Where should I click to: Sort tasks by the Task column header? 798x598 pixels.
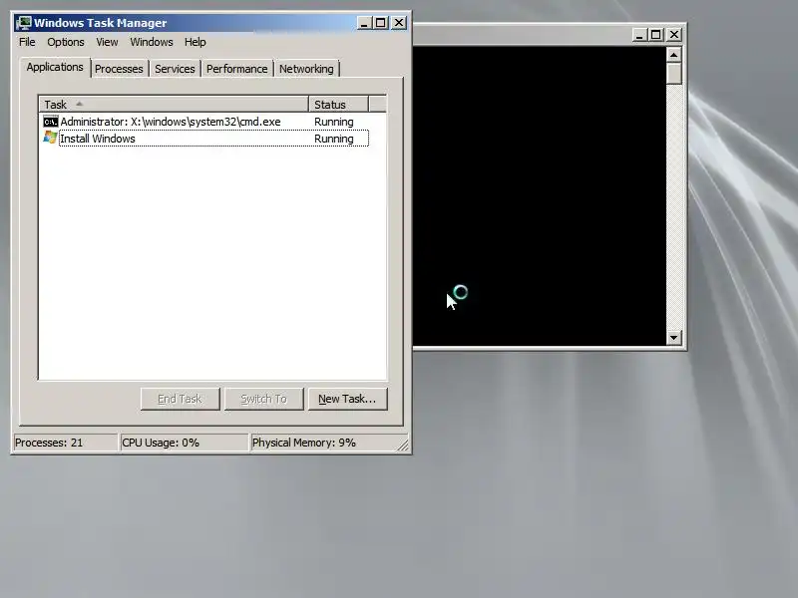tap(174, 105)
